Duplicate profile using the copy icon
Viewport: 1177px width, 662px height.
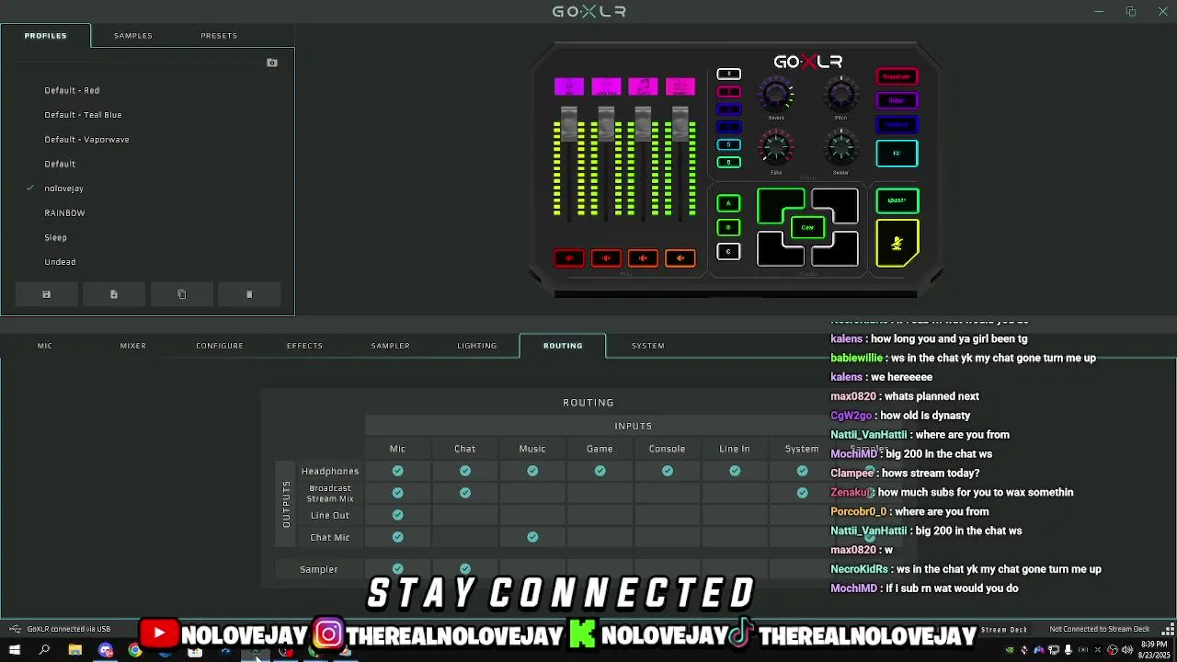click(x=181, y=294)
